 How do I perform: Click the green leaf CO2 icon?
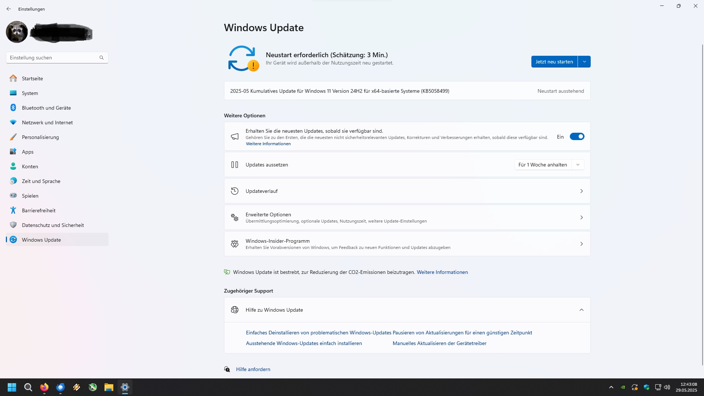(227, 272)
